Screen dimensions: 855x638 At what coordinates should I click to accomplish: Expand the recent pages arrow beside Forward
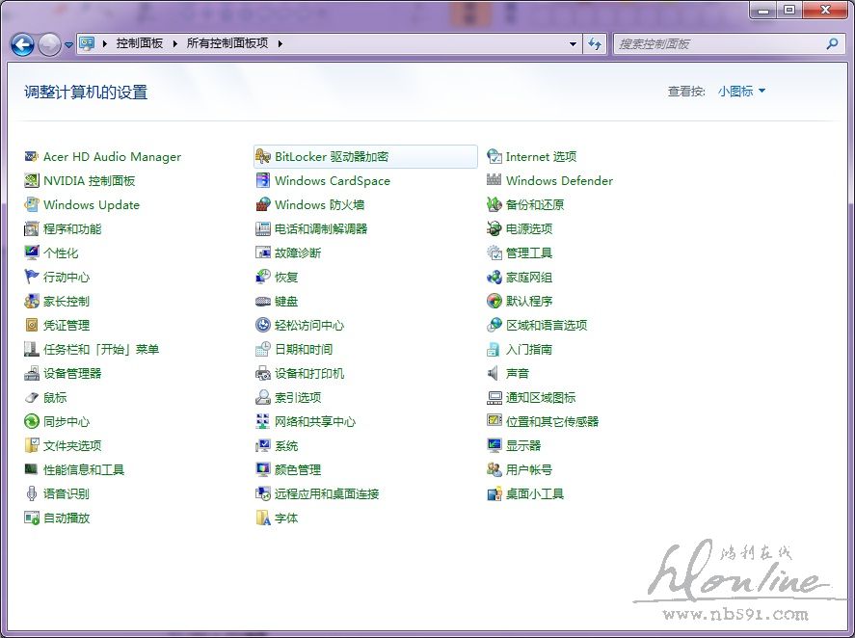click(x=69, y=44)
